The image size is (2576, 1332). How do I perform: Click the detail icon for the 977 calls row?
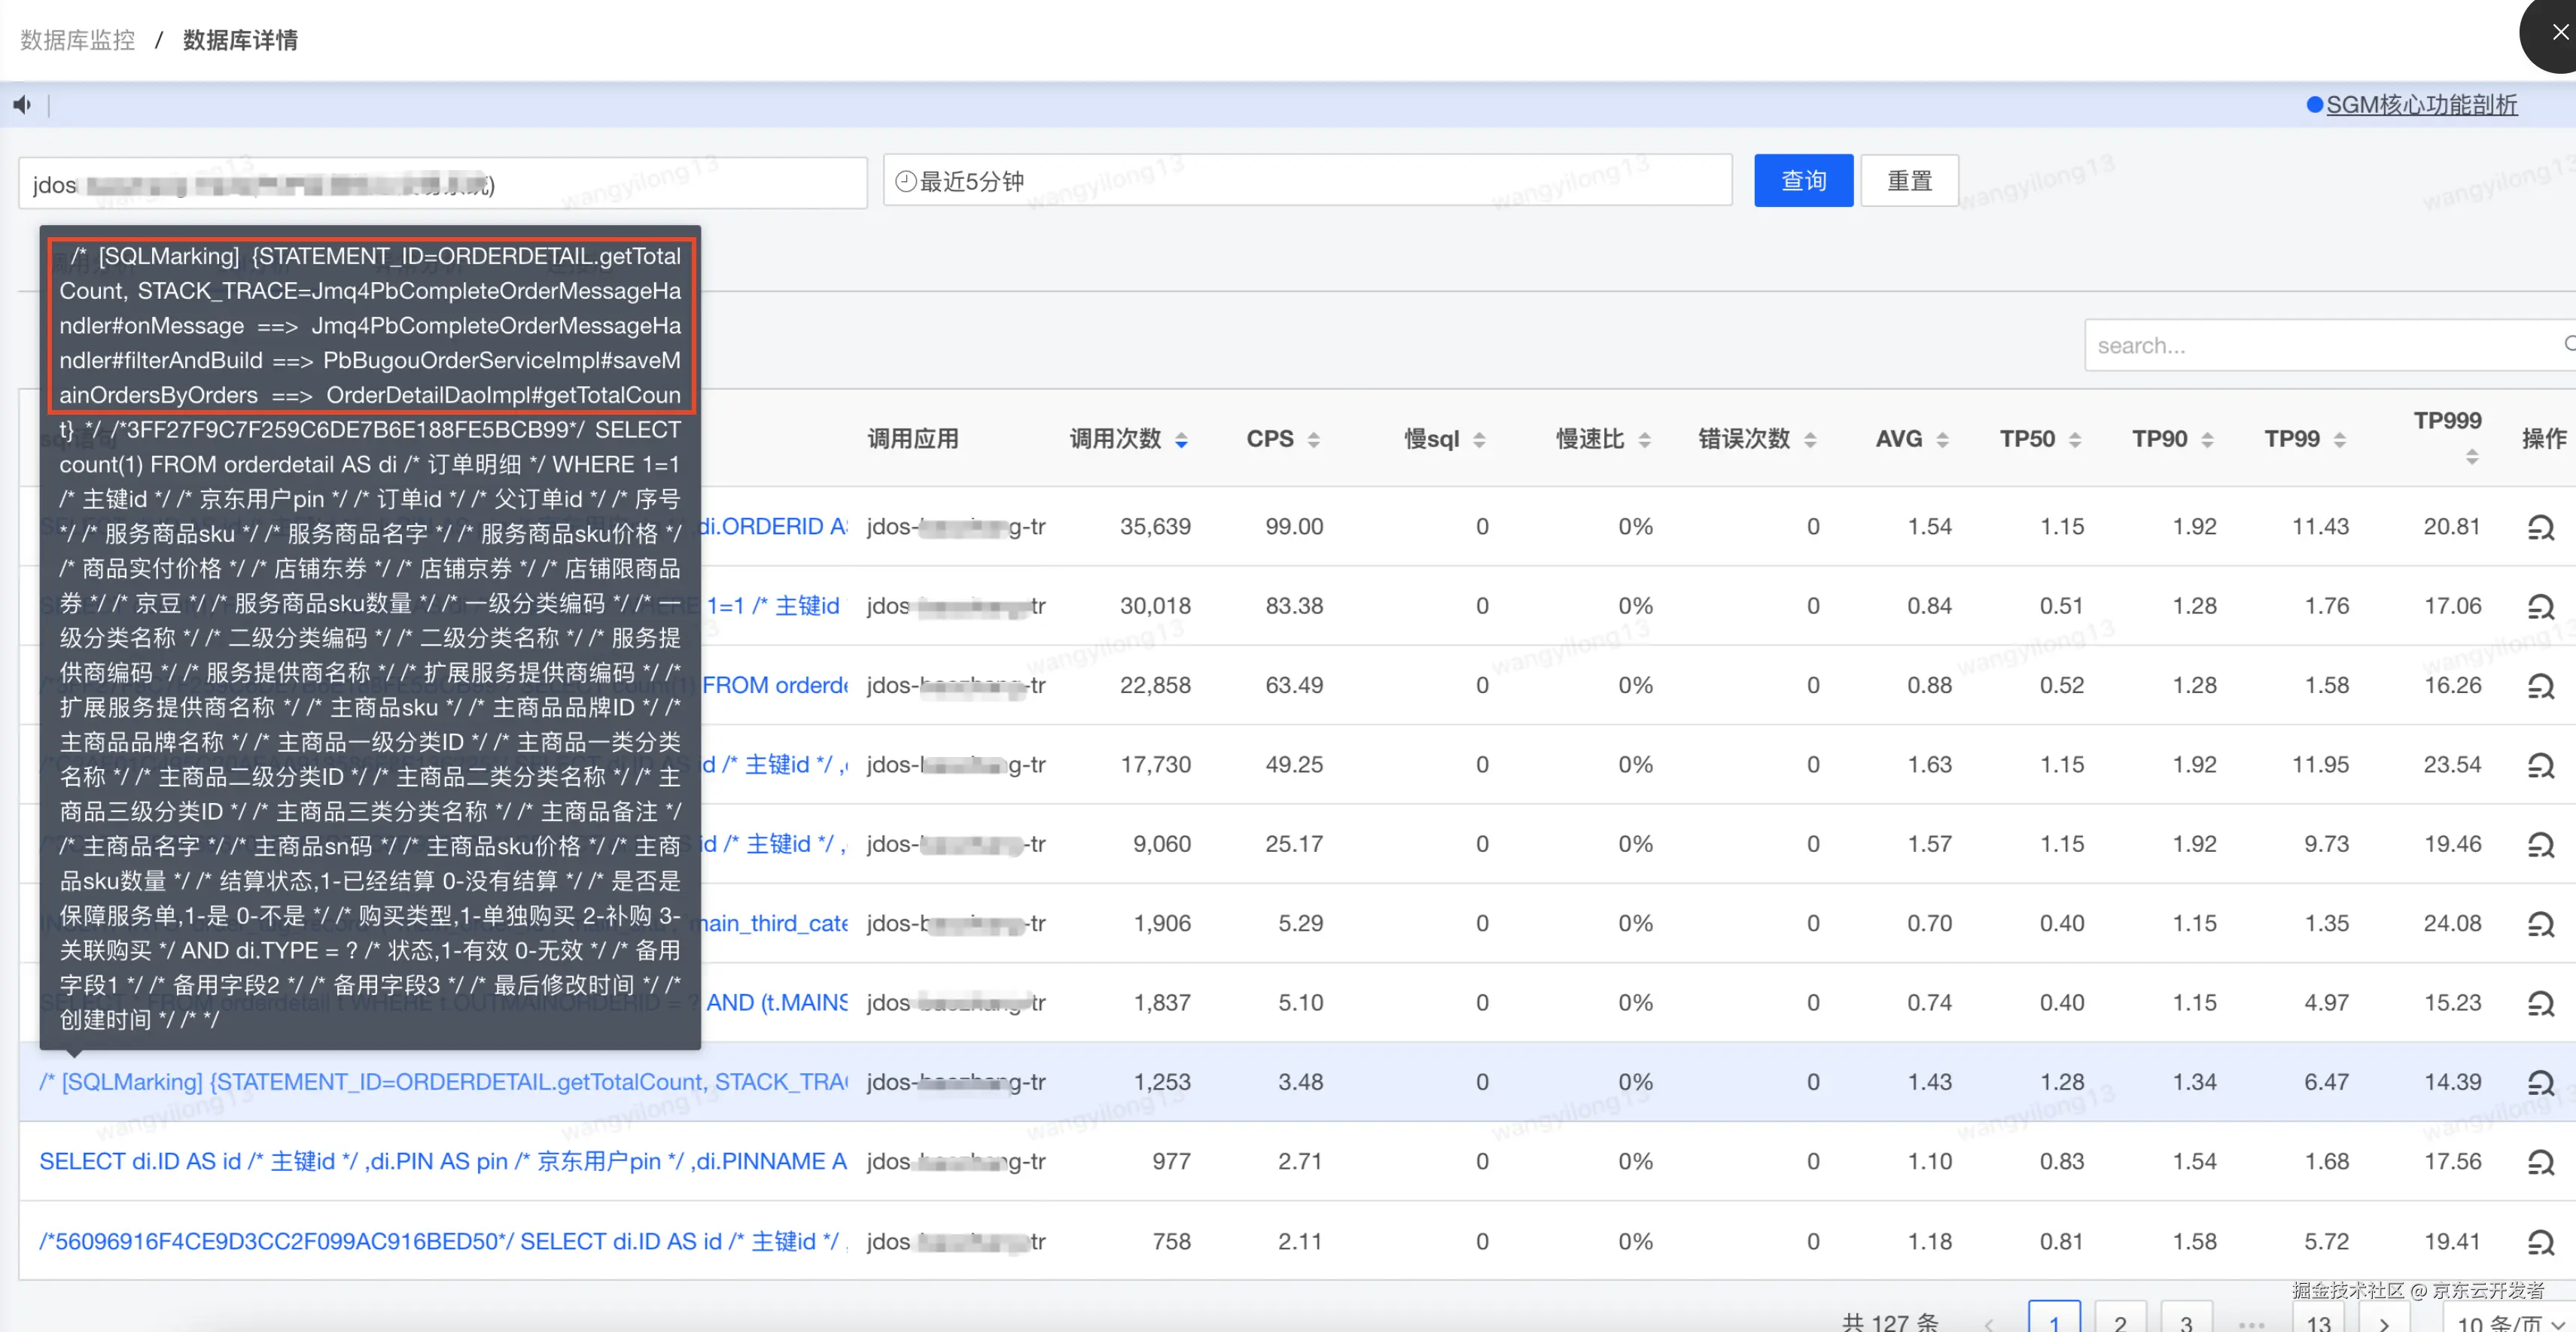point(2540,1162)
